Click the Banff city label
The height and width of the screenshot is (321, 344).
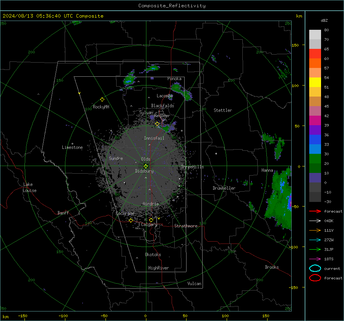coord(63,213)
